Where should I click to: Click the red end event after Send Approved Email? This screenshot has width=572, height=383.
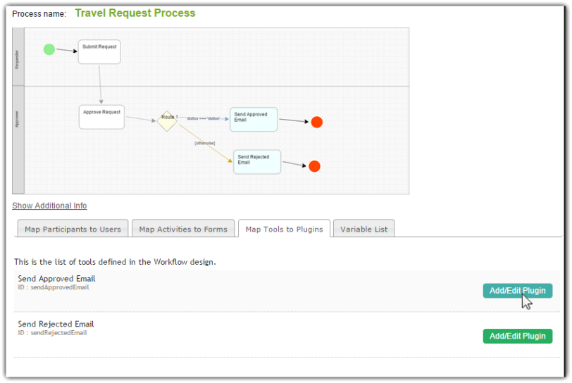[317, 122]
